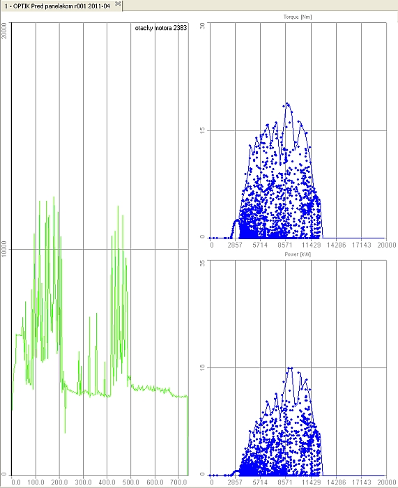
Task: Click the Power [kW] chart title
Action: coord(298,254)
